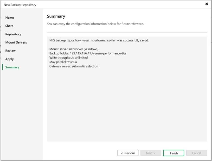Image resolution: width=212 pixels, height=161 pixels.
Task: Click the Backup folder path line
Action: [88, 53]
